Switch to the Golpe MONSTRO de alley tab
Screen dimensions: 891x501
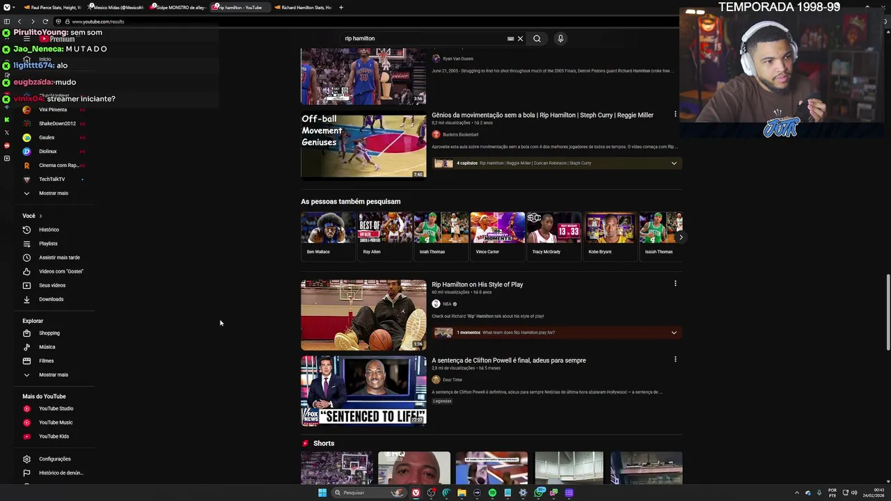(x=177, y=7)
